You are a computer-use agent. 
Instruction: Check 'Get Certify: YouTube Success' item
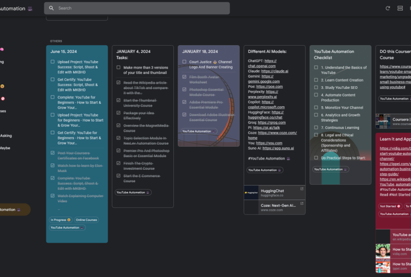click(x=52, y=80)
